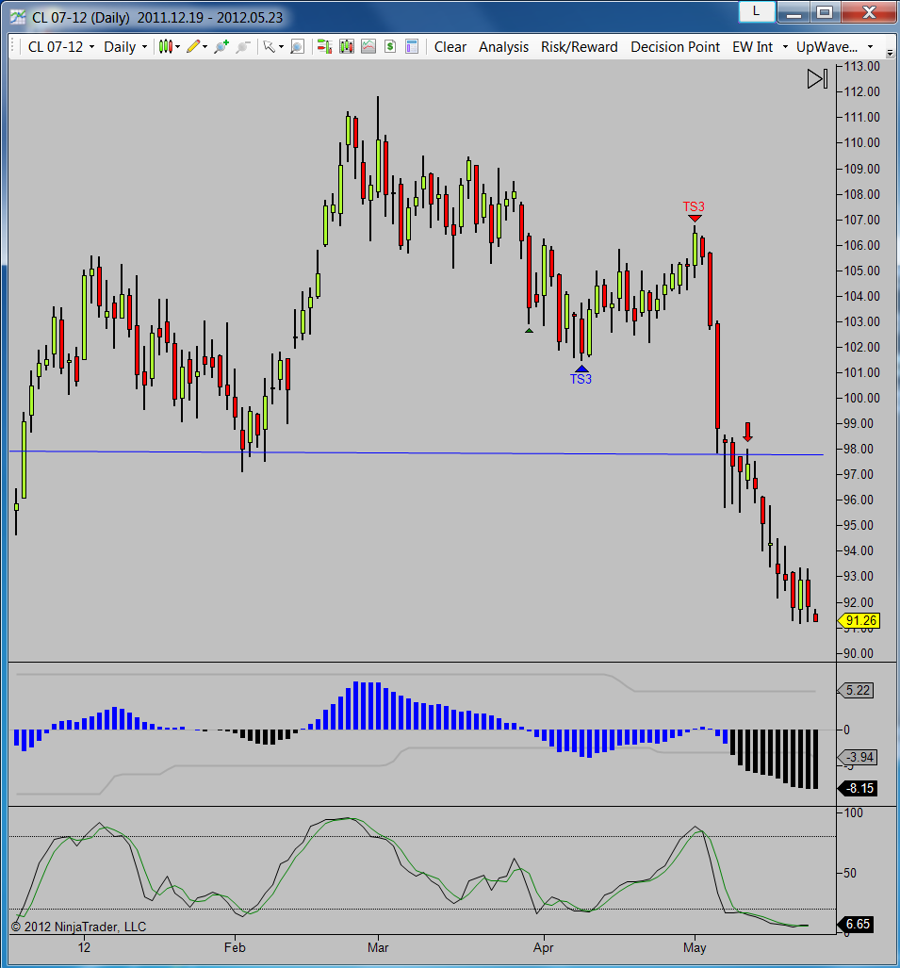The image size is (900, 968).
Task: Click the Risk/Reward toolbar button
Action: [579, 47]
